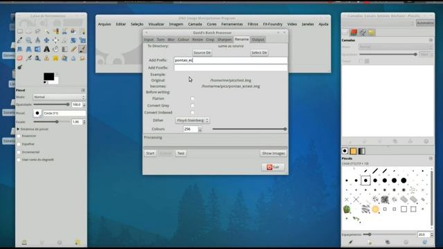Viewport: 443px width, 249px height.
Task: Click the Escala 1.00 spinner arrows
Action: pyautogui.click(x=84, y=122)
